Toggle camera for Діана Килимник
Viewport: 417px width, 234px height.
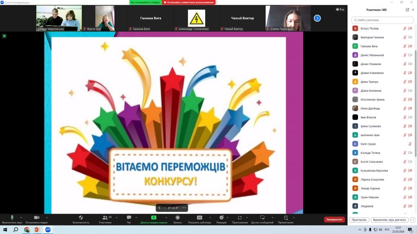point(410,91)
